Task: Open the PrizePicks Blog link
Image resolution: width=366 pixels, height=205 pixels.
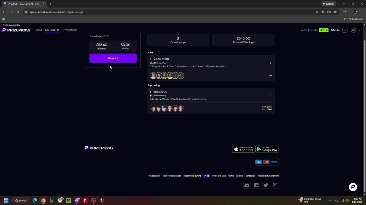Action: click(x=219, y=176)
